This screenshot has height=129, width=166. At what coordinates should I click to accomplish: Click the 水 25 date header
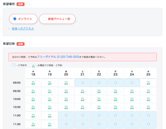click(148, 73)
